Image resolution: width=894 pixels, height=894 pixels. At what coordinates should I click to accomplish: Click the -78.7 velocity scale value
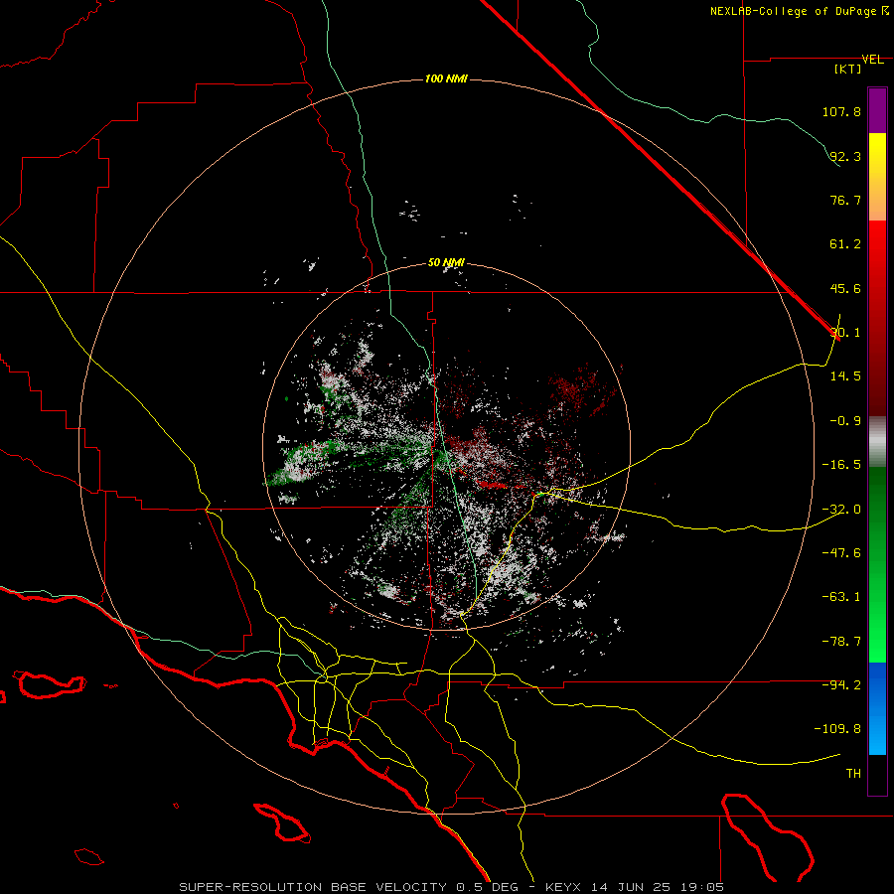click(841, 642)
